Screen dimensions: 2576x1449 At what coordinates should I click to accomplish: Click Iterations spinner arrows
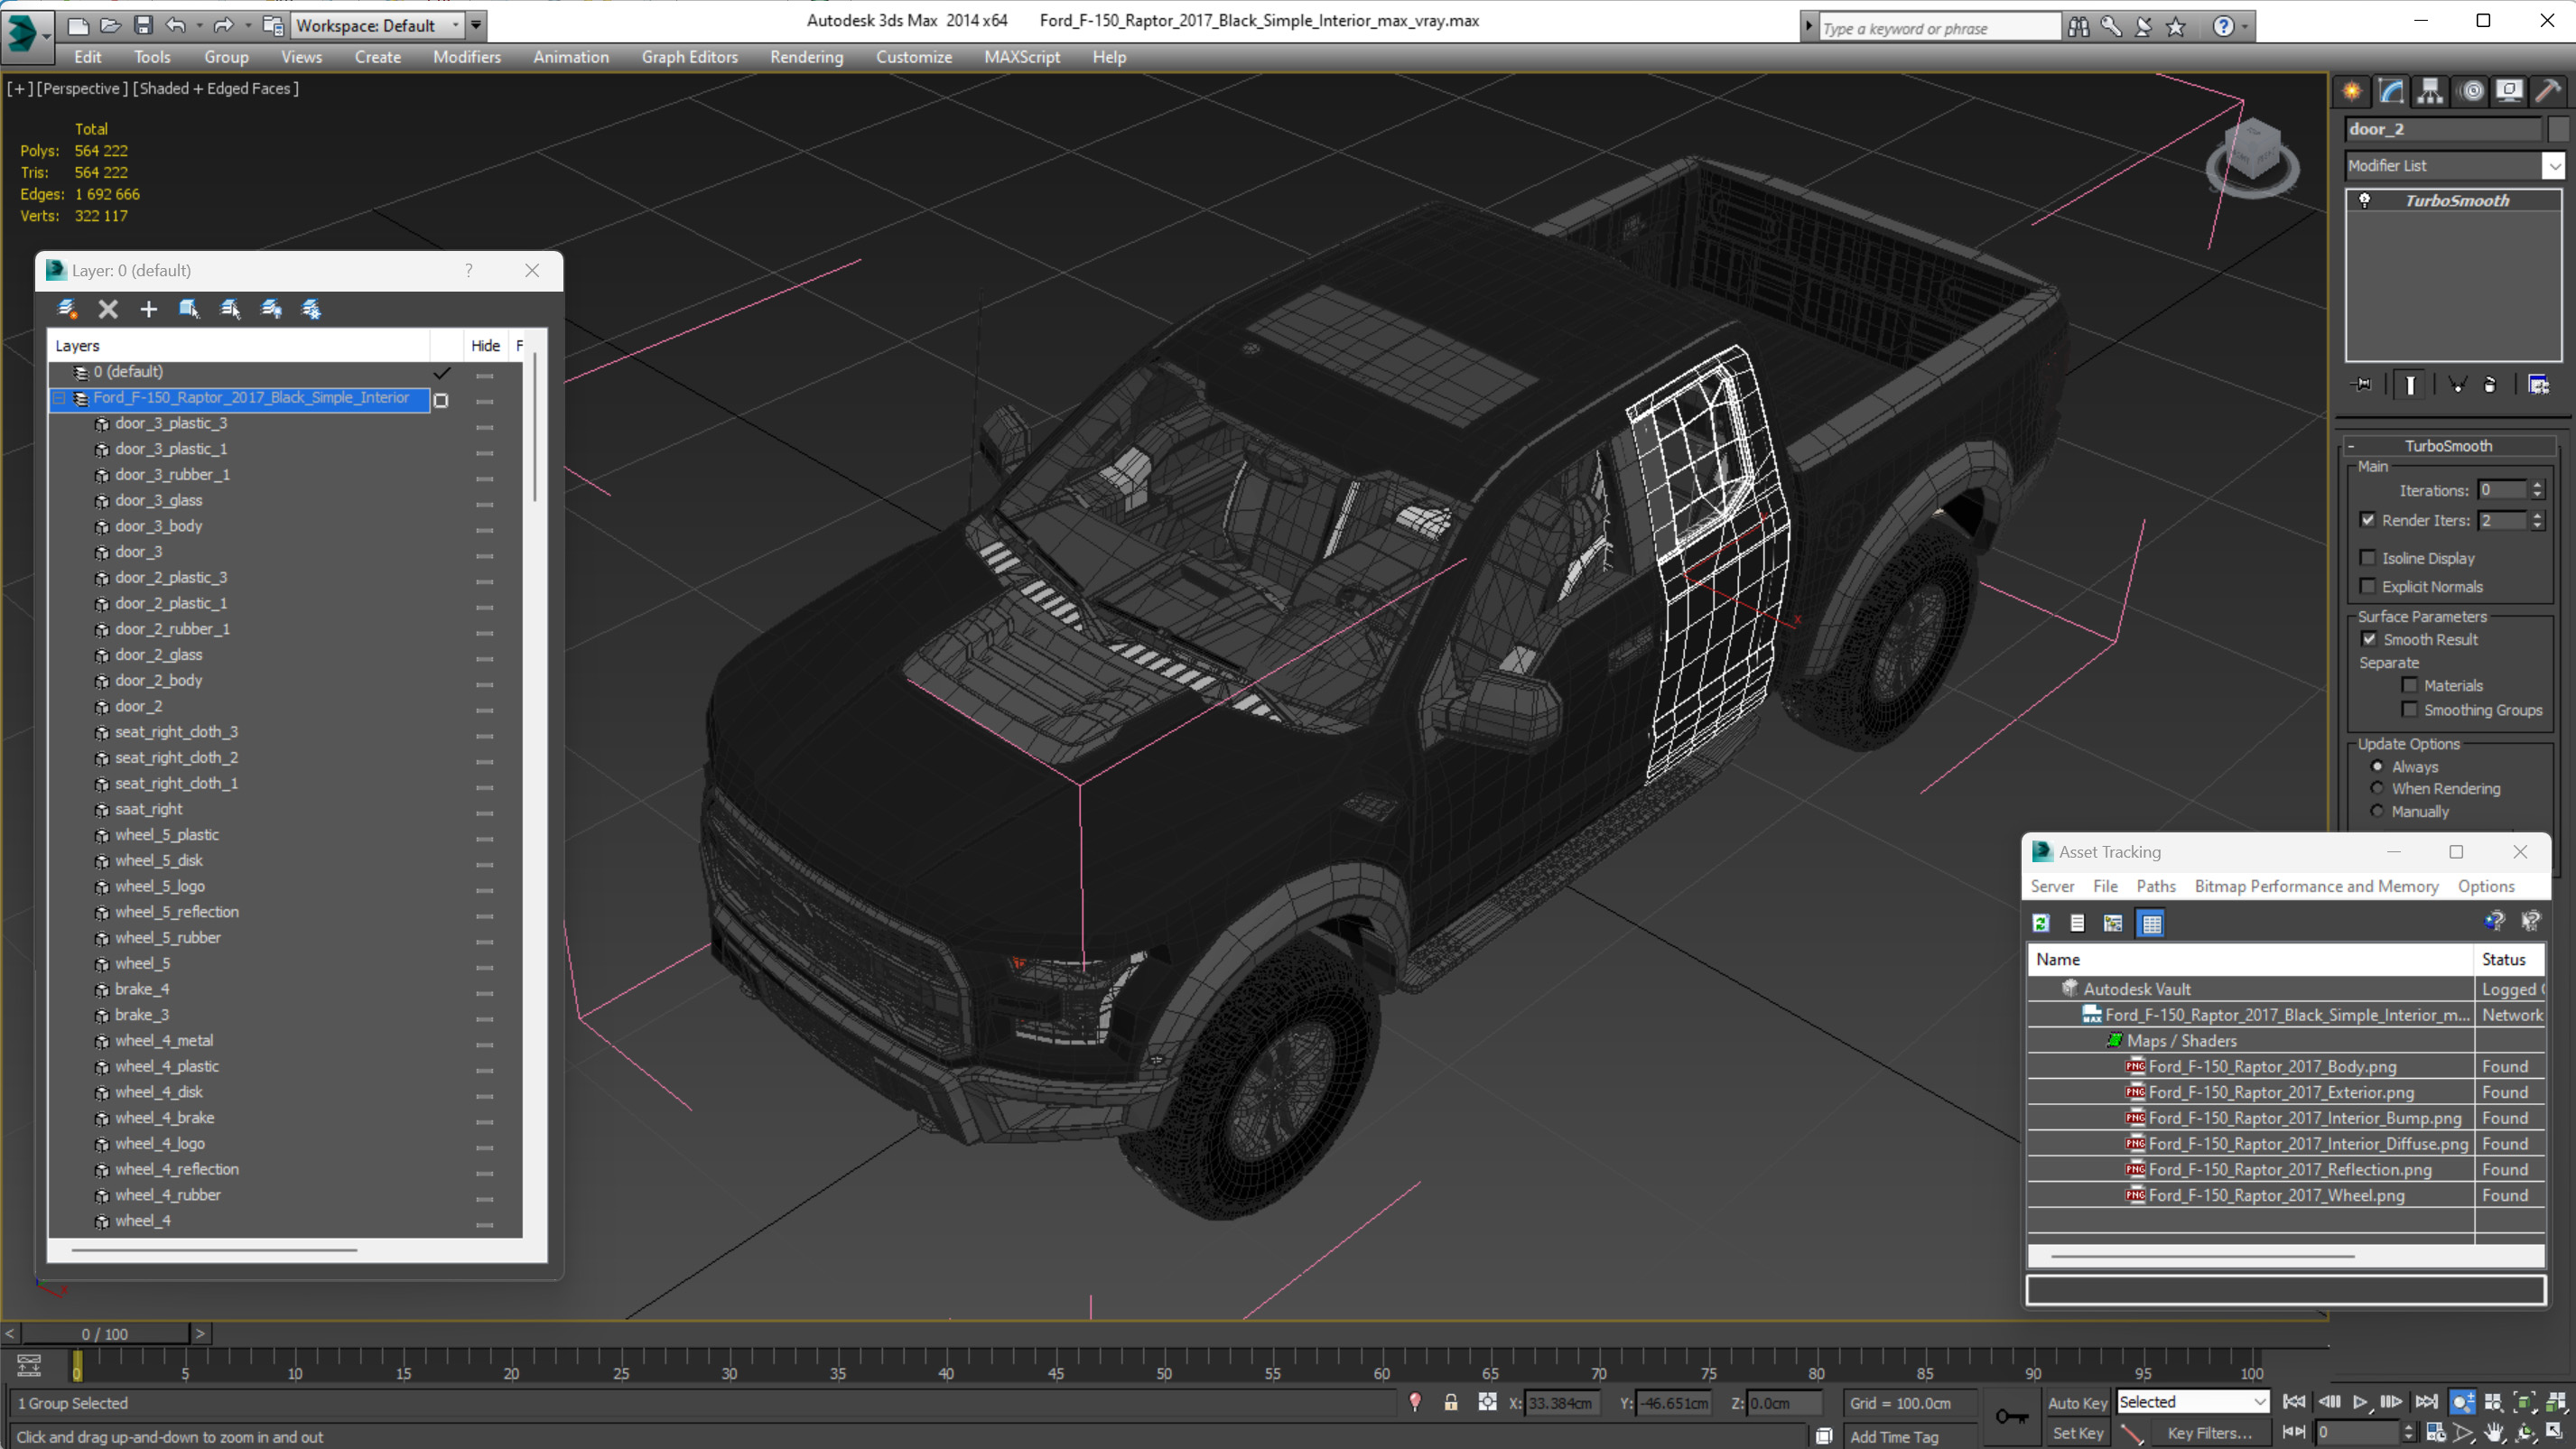coord(2536,490)
